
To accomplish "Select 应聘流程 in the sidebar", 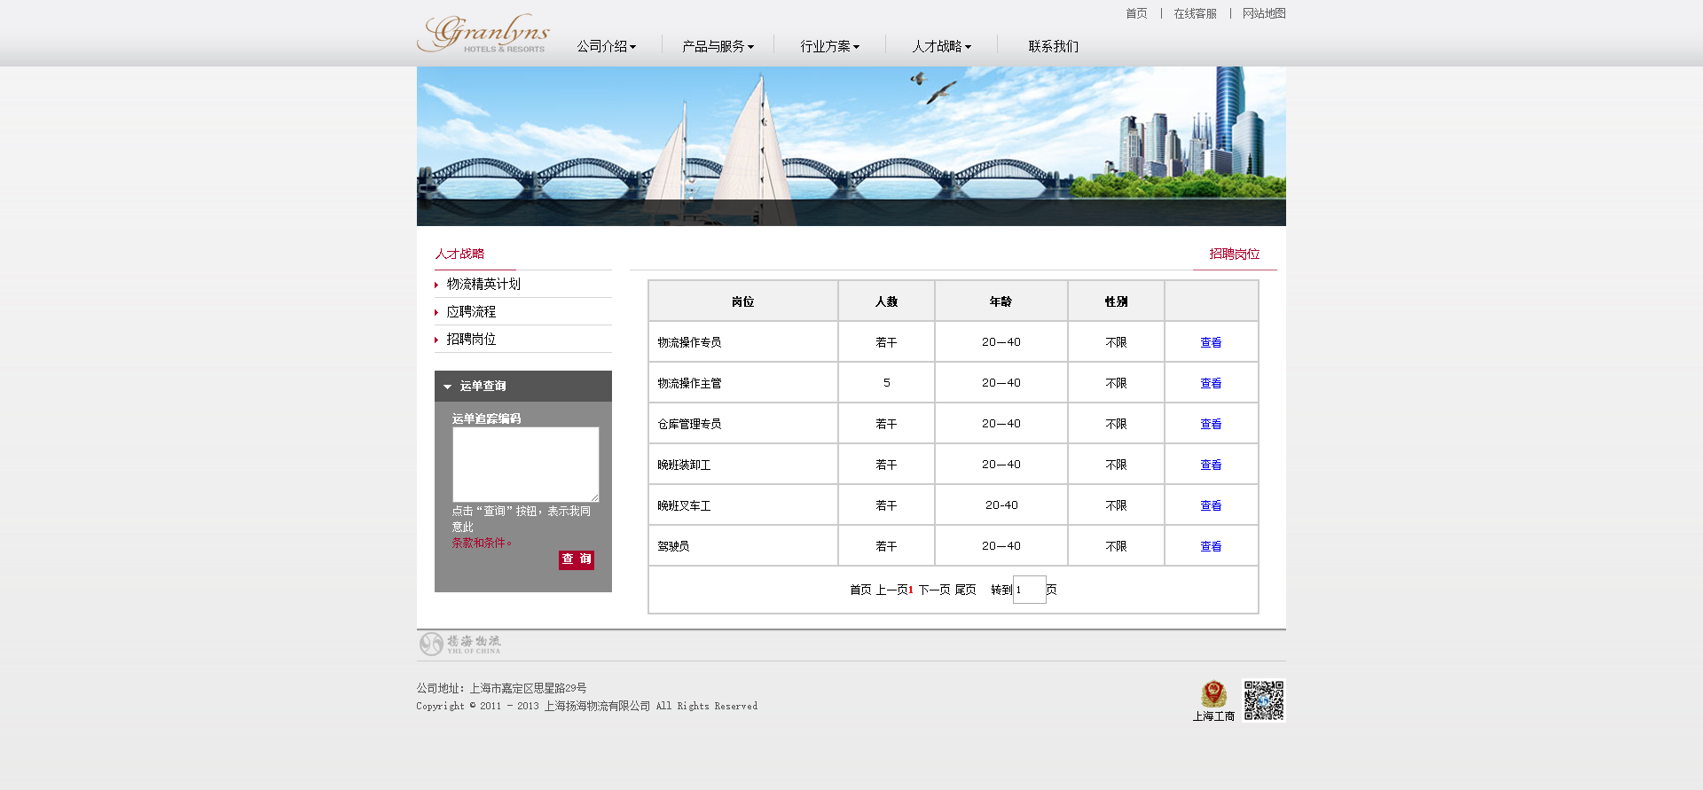I will [471, 312].
